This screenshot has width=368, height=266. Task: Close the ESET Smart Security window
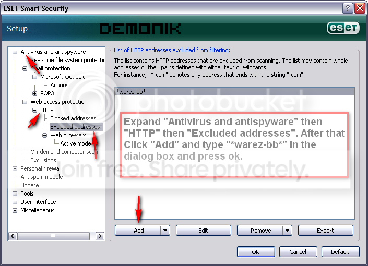(360, 8)
